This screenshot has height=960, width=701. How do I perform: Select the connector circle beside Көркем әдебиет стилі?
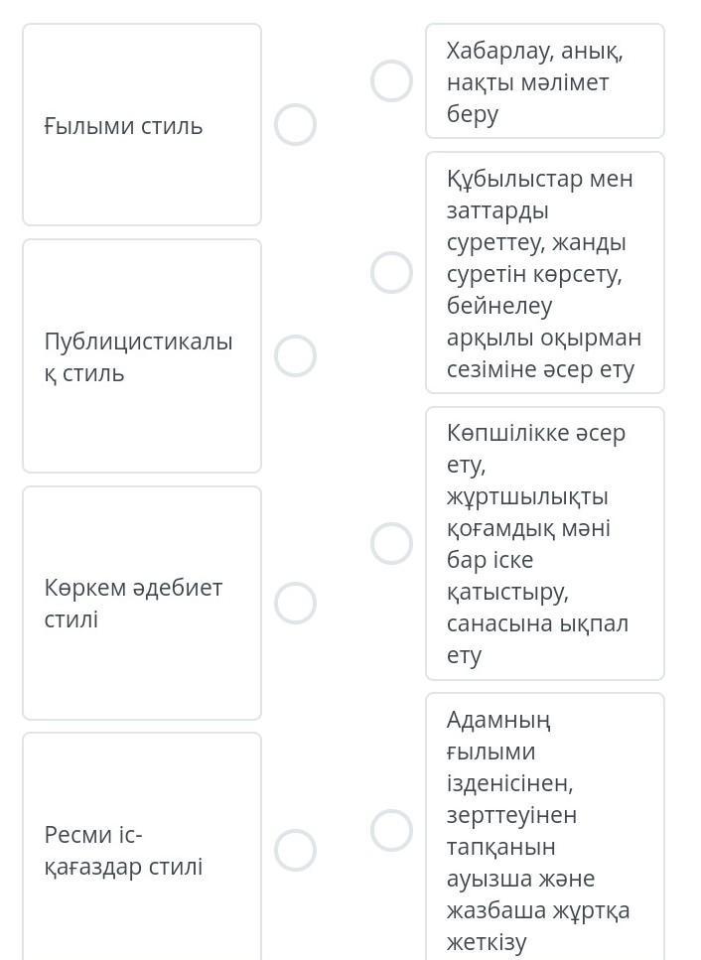click(x=295, y=603)
